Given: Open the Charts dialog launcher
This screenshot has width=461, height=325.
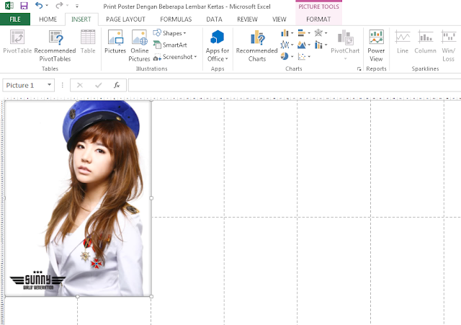Looking at the screenshot, I should [x=359, y=69].
